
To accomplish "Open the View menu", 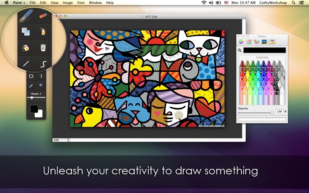I will pyautogui.click(x=54, y=3).
